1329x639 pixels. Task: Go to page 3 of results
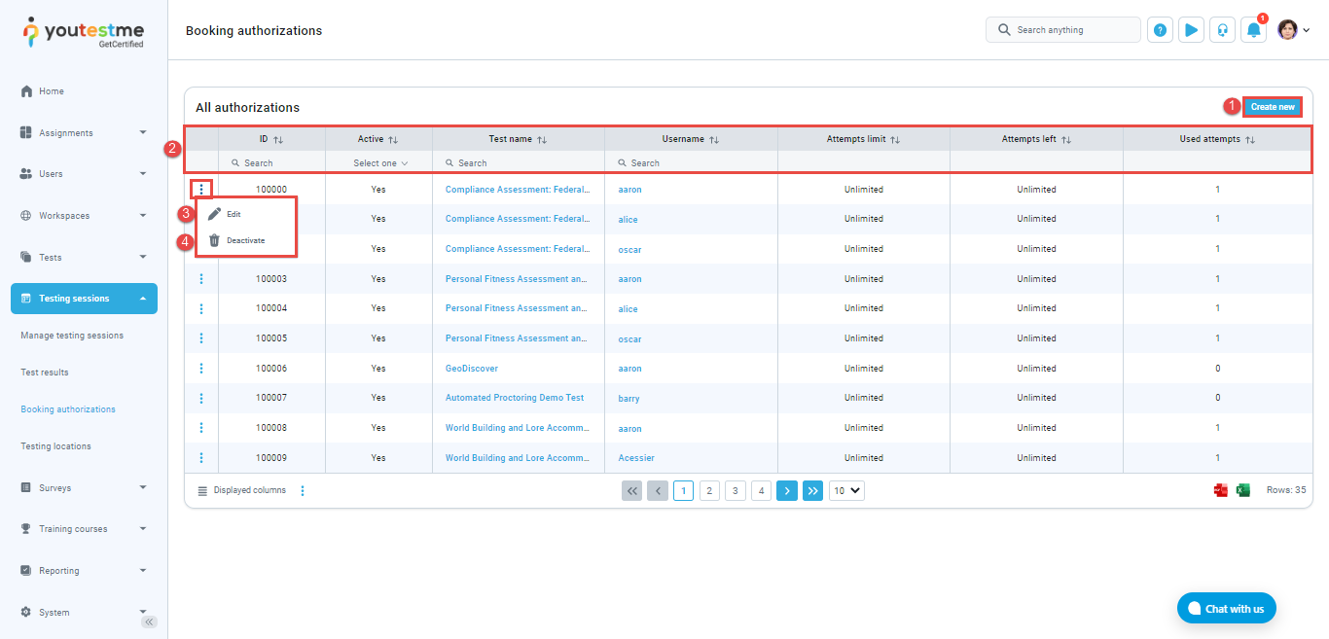click(736, 491)
